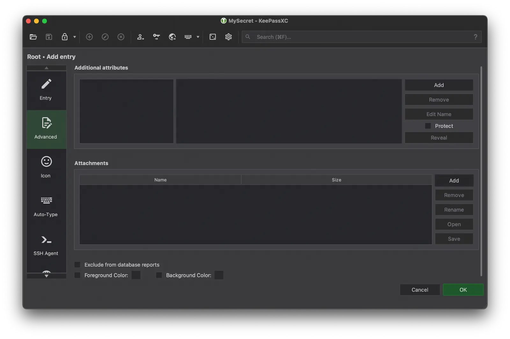Open a database file
The width and height of the screenshot is (510, 339).
coord(33,37)
